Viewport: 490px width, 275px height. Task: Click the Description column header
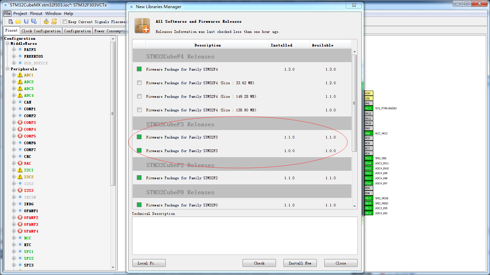click(x=207, y=45)
